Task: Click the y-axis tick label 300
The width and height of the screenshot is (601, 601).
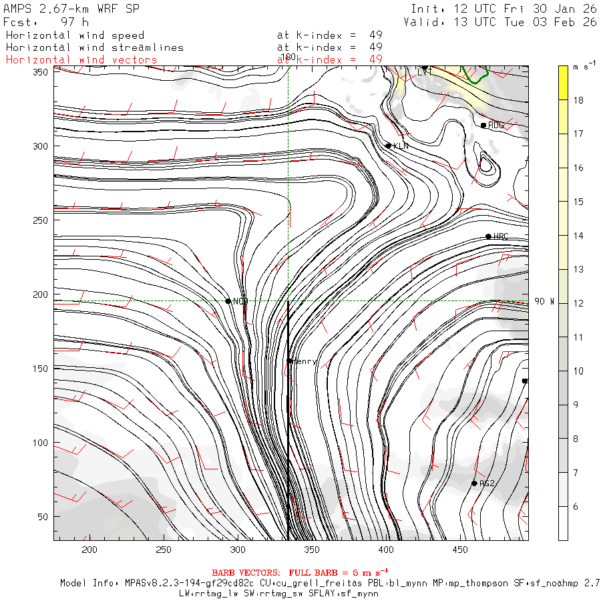Action: [x=40, y=146]
